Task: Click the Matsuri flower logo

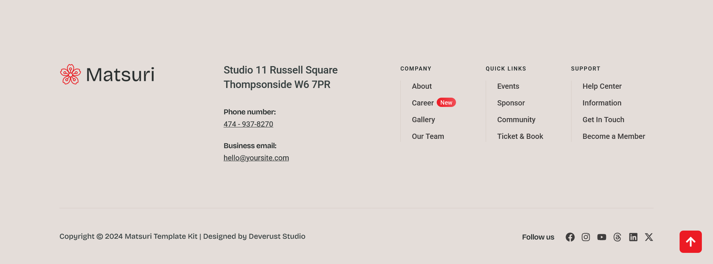Action: pos(71,74)
